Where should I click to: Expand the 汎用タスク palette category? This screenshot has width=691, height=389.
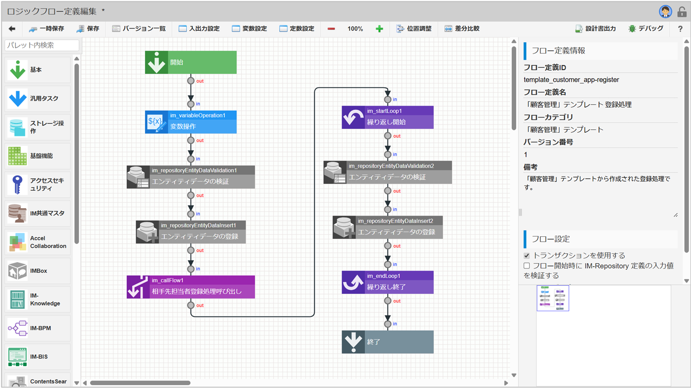click(x=37, y=99)
